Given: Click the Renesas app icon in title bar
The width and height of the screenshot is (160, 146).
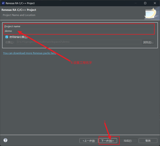Looking at the screenshot, I should (3, 3).
